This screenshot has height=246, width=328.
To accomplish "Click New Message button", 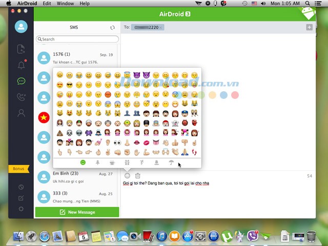I will [77, 212].
